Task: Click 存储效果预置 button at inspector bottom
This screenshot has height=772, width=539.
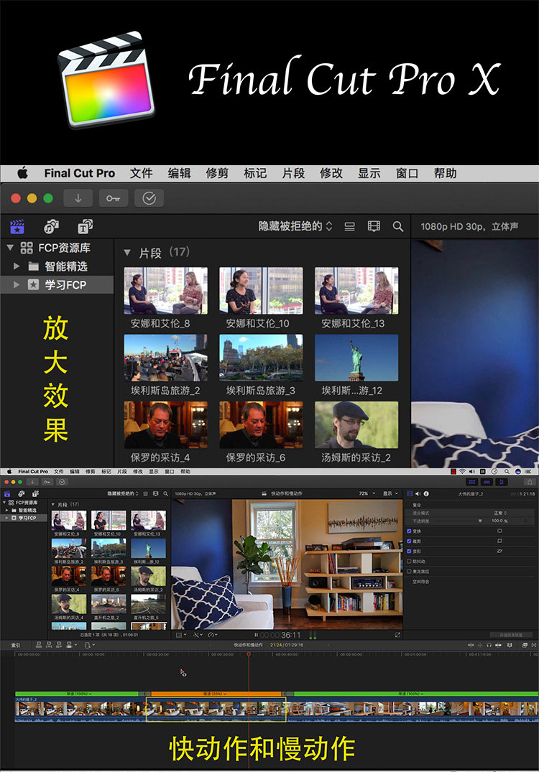Action: [x=511, y=635]
